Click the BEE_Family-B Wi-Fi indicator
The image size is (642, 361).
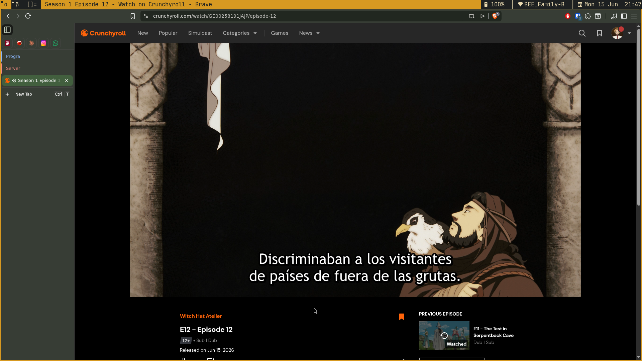[541, 4]
